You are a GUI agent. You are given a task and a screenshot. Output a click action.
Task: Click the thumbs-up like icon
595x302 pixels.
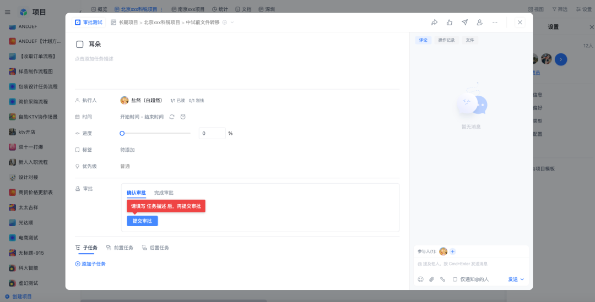coord(450,23)
